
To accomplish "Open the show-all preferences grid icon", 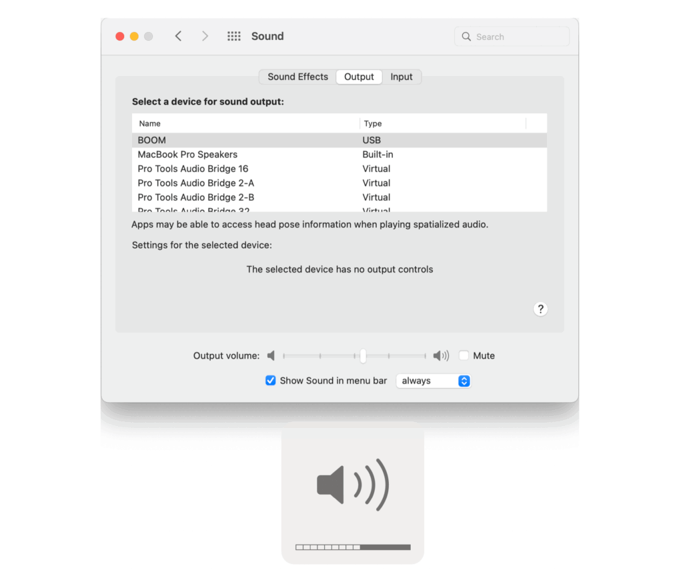I will pos(233,36).
